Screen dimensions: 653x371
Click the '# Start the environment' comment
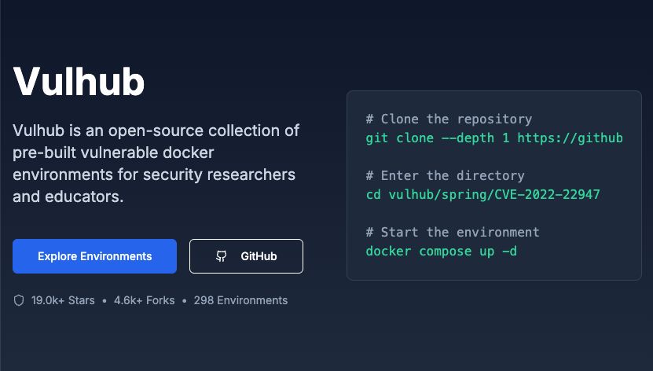[453, 232]
